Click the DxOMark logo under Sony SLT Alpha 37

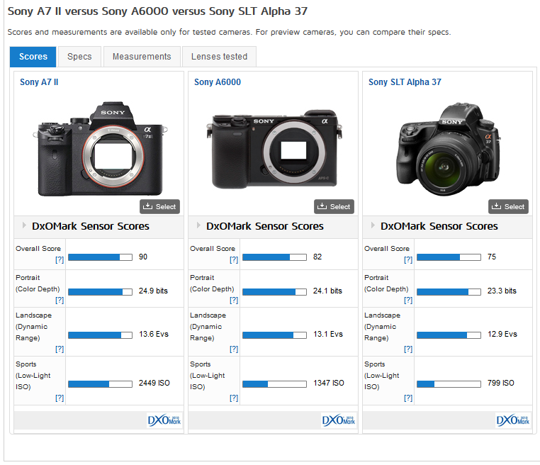(512, 420)
